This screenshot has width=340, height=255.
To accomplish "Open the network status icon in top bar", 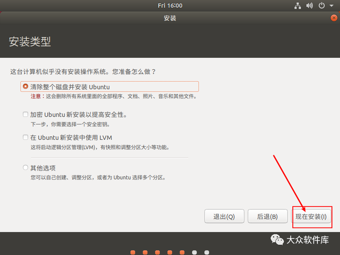I will coord(297,6).
